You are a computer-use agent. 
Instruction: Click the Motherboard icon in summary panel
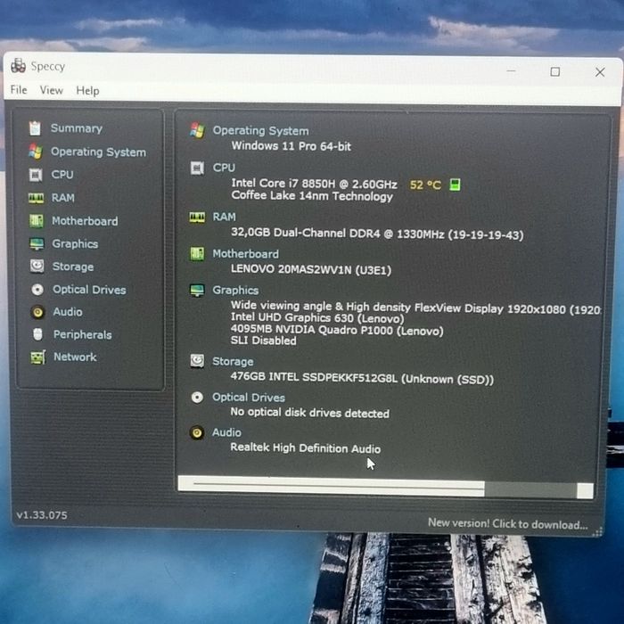197,253
